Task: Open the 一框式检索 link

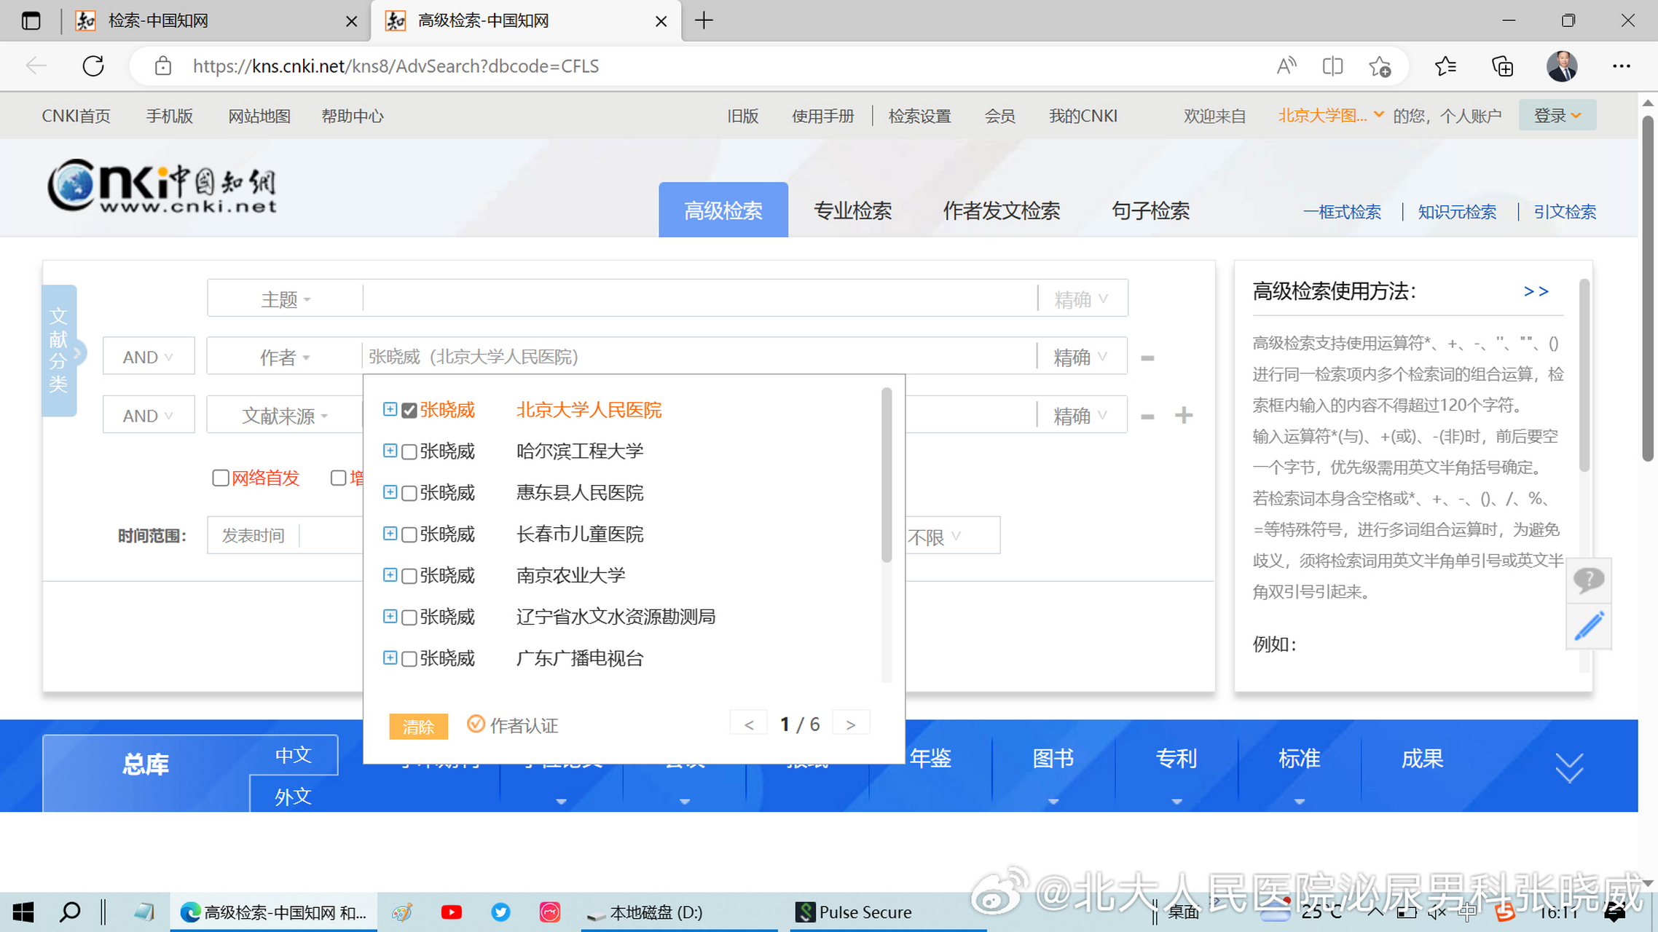Action: pyautogui.click(x=1342, y=212)
